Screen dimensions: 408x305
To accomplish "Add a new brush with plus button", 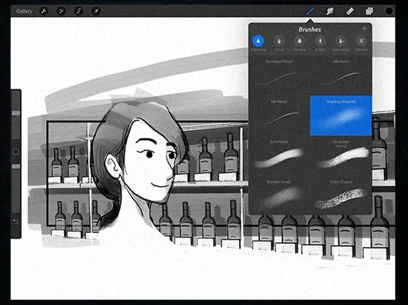I will pos(364,29).
